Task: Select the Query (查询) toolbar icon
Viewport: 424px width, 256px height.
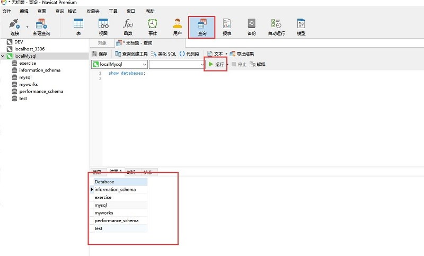Action: [x=202, y=27]
